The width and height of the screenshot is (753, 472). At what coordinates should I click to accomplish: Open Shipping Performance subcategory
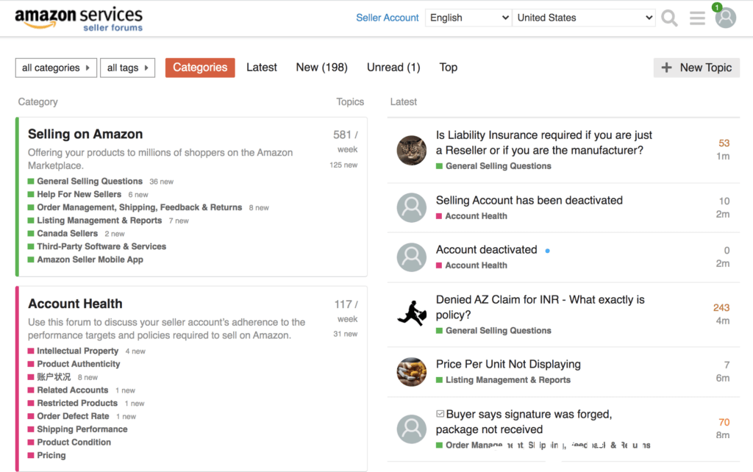pos(82,429)
